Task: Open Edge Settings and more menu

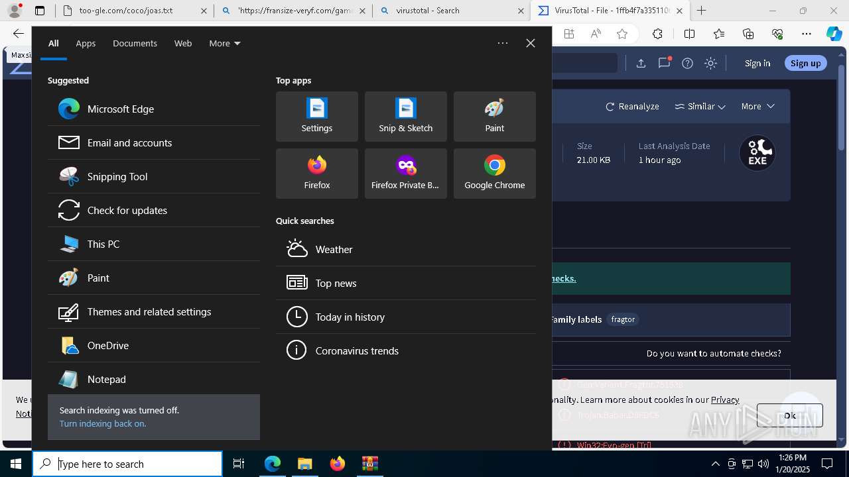Action: tap(807, 34)
